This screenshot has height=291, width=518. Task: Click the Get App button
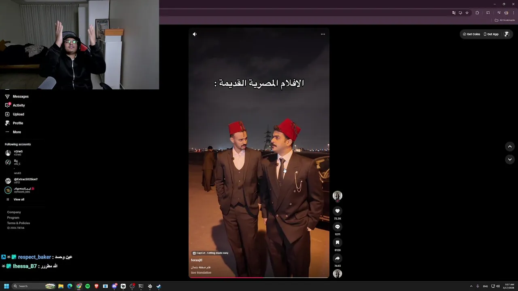click(491, 34)
